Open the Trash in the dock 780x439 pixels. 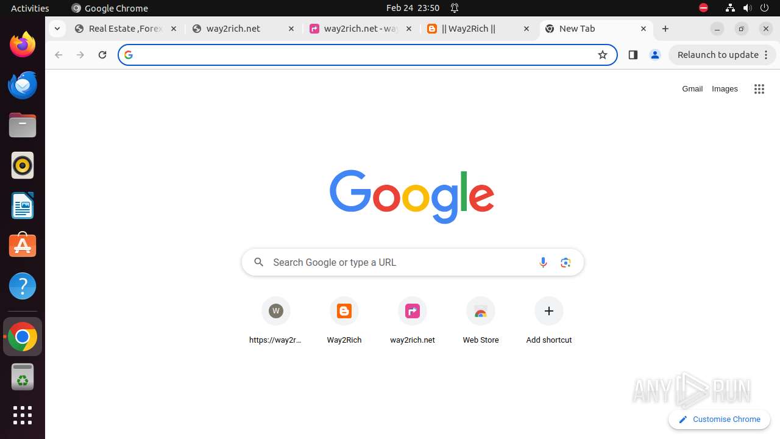point(23,377)
